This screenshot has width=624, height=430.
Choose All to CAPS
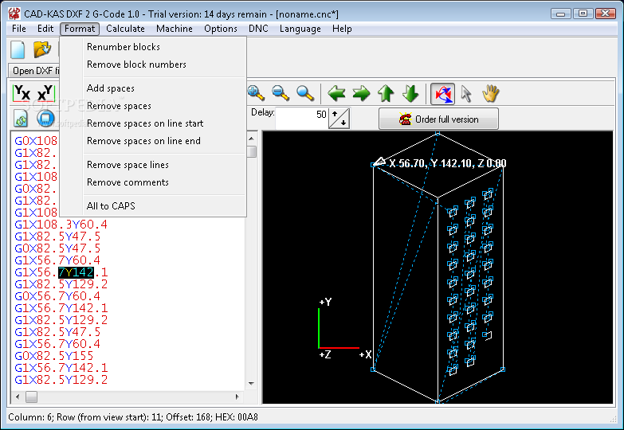[x=153, y=206]
